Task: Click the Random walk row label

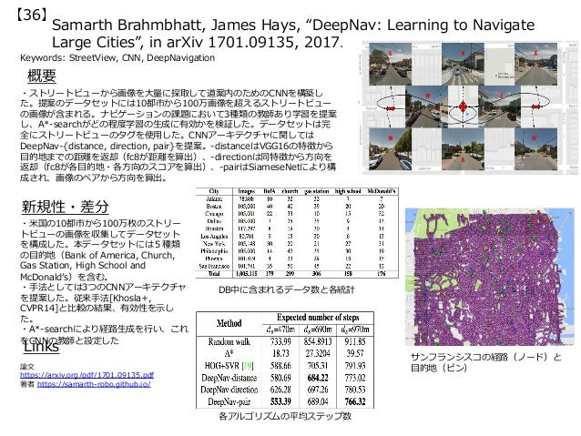Action: coord(229,341)
